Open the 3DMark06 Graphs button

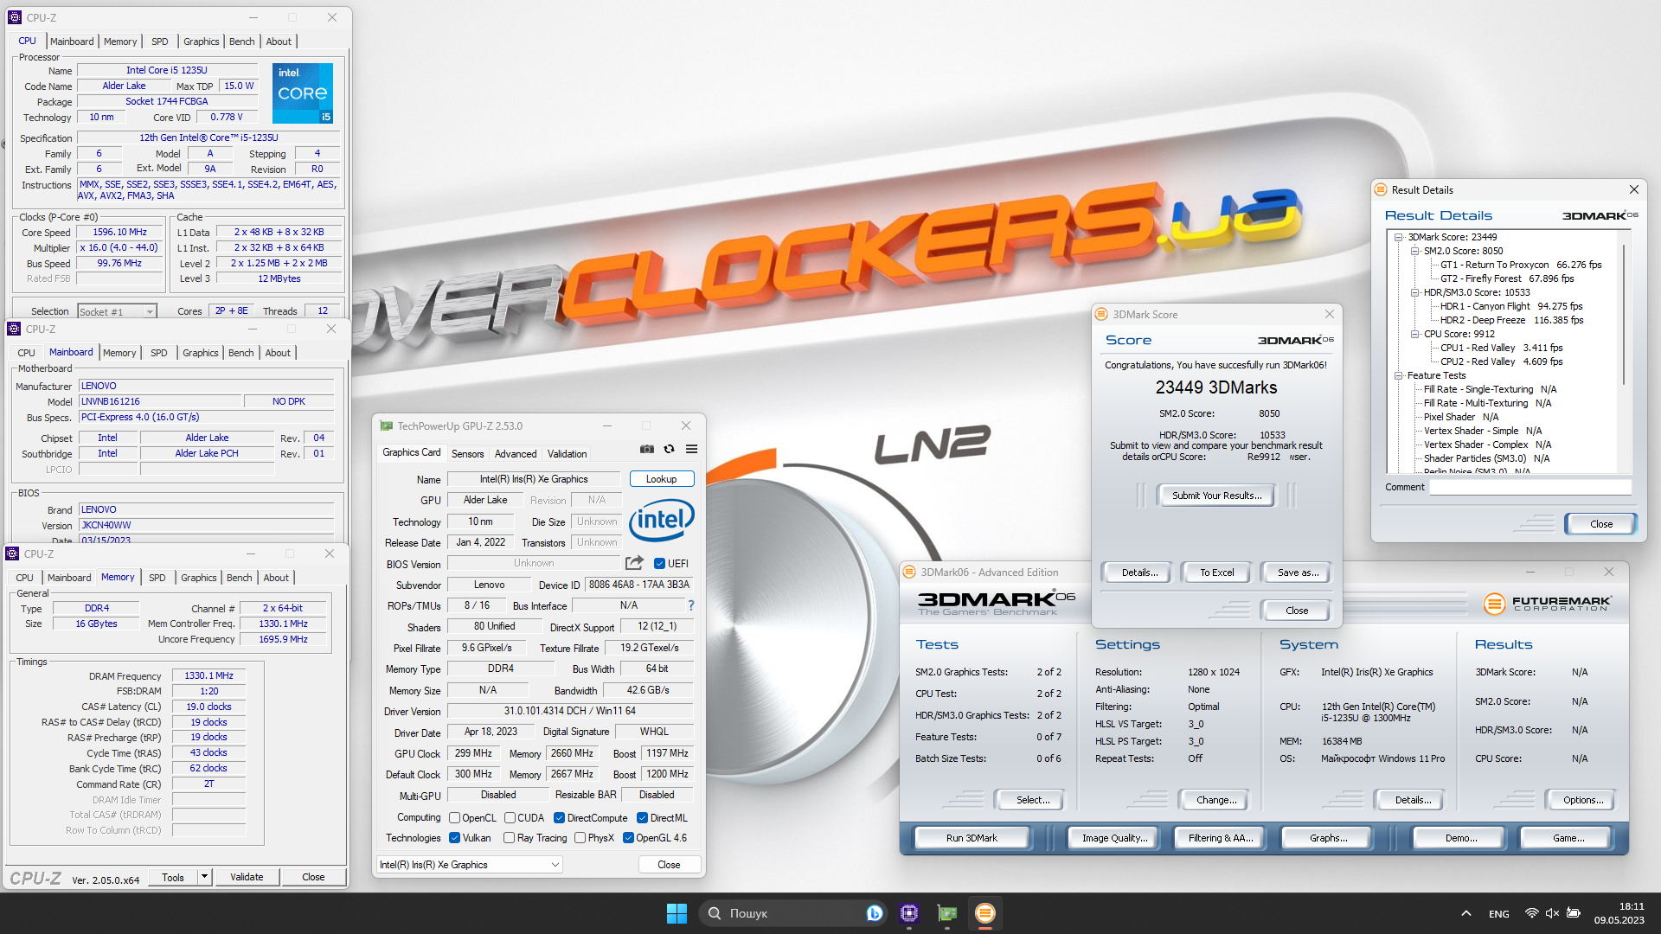point(1328,837)
